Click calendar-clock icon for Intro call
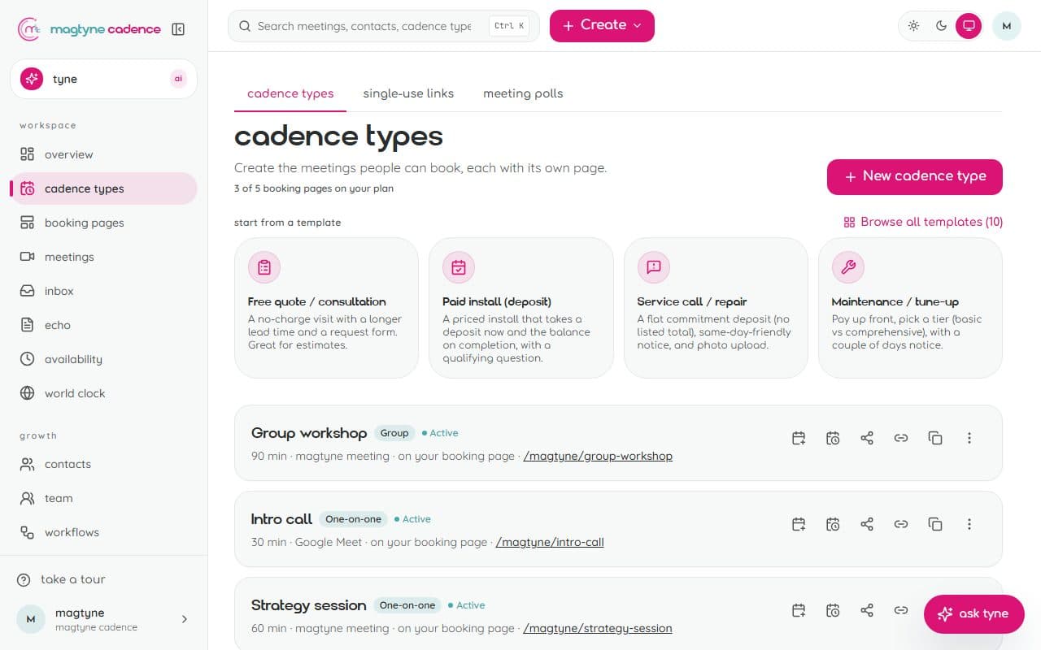 833,524
